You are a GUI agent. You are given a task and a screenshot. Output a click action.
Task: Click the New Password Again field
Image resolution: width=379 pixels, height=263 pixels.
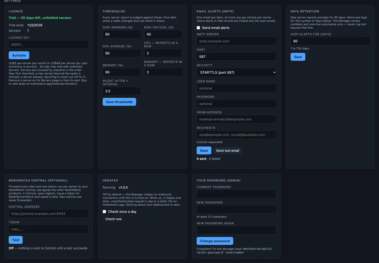236,230
